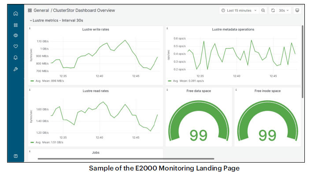Click 1.60 GB/s axis label in read rates
Viewport: 311px width, 174px height.
[42, 109]
